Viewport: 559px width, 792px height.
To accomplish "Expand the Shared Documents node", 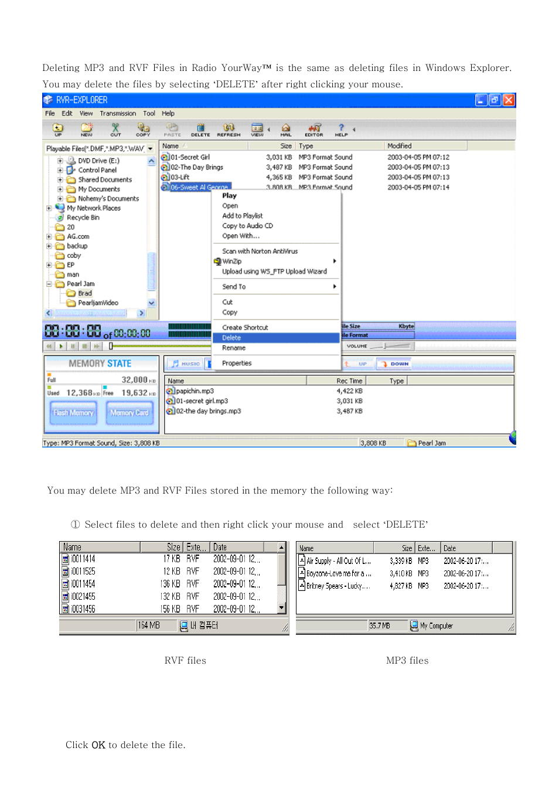I will pos(60,180).
